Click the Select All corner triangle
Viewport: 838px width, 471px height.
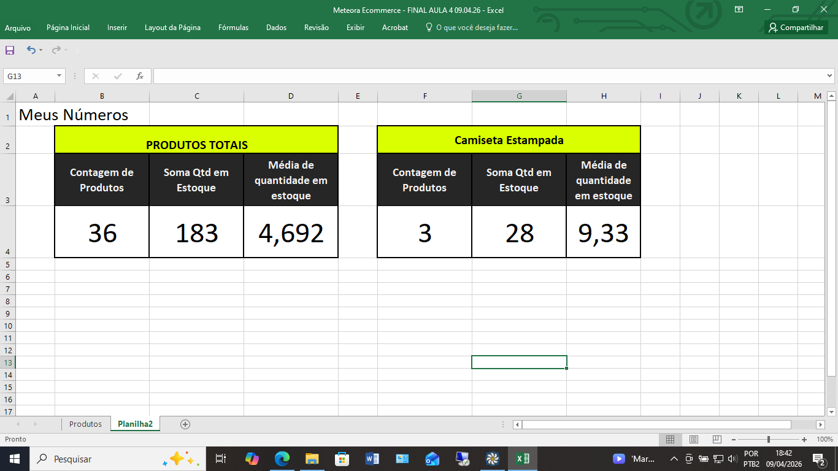pos(9,96)
